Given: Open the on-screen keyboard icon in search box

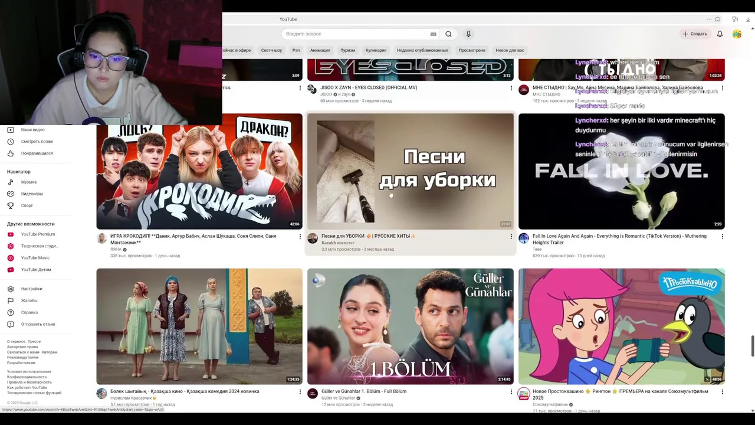Looking at the screenshot, I should point(434,34).
